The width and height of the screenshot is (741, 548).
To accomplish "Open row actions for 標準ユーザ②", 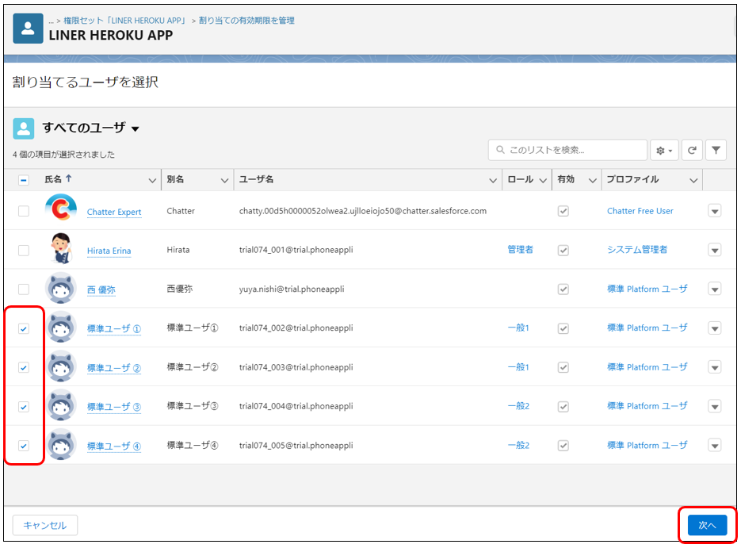I will [715, 367].
